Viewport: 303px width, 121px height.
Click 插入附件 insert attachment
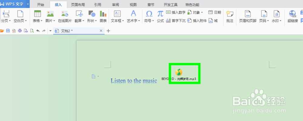[197, 21]
